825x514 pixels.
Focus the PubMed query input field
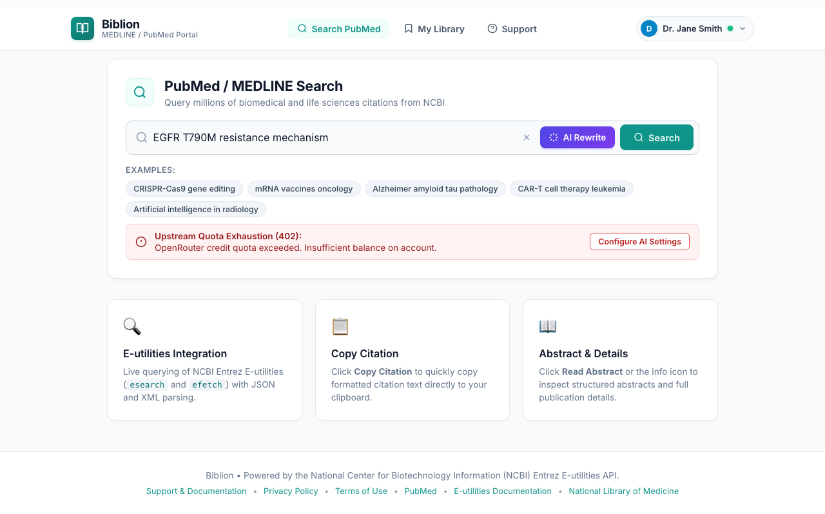coord(333,137)
